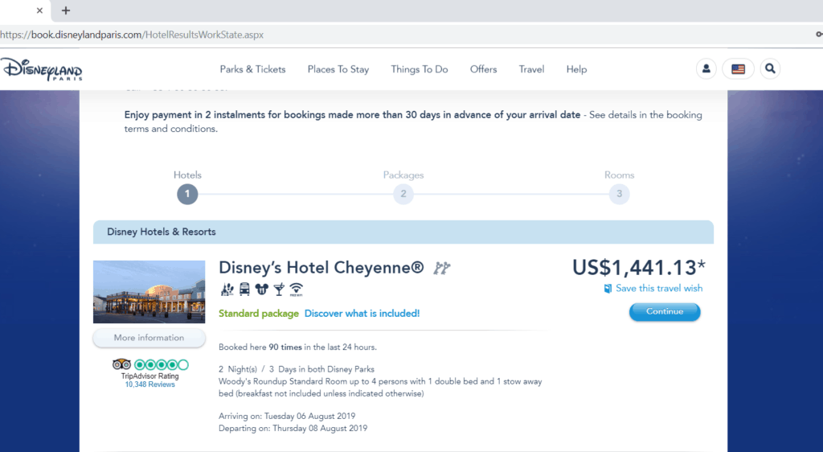
Task: Click the browser address bar URL
Action: pyautogui.click(x=132, y=35)
